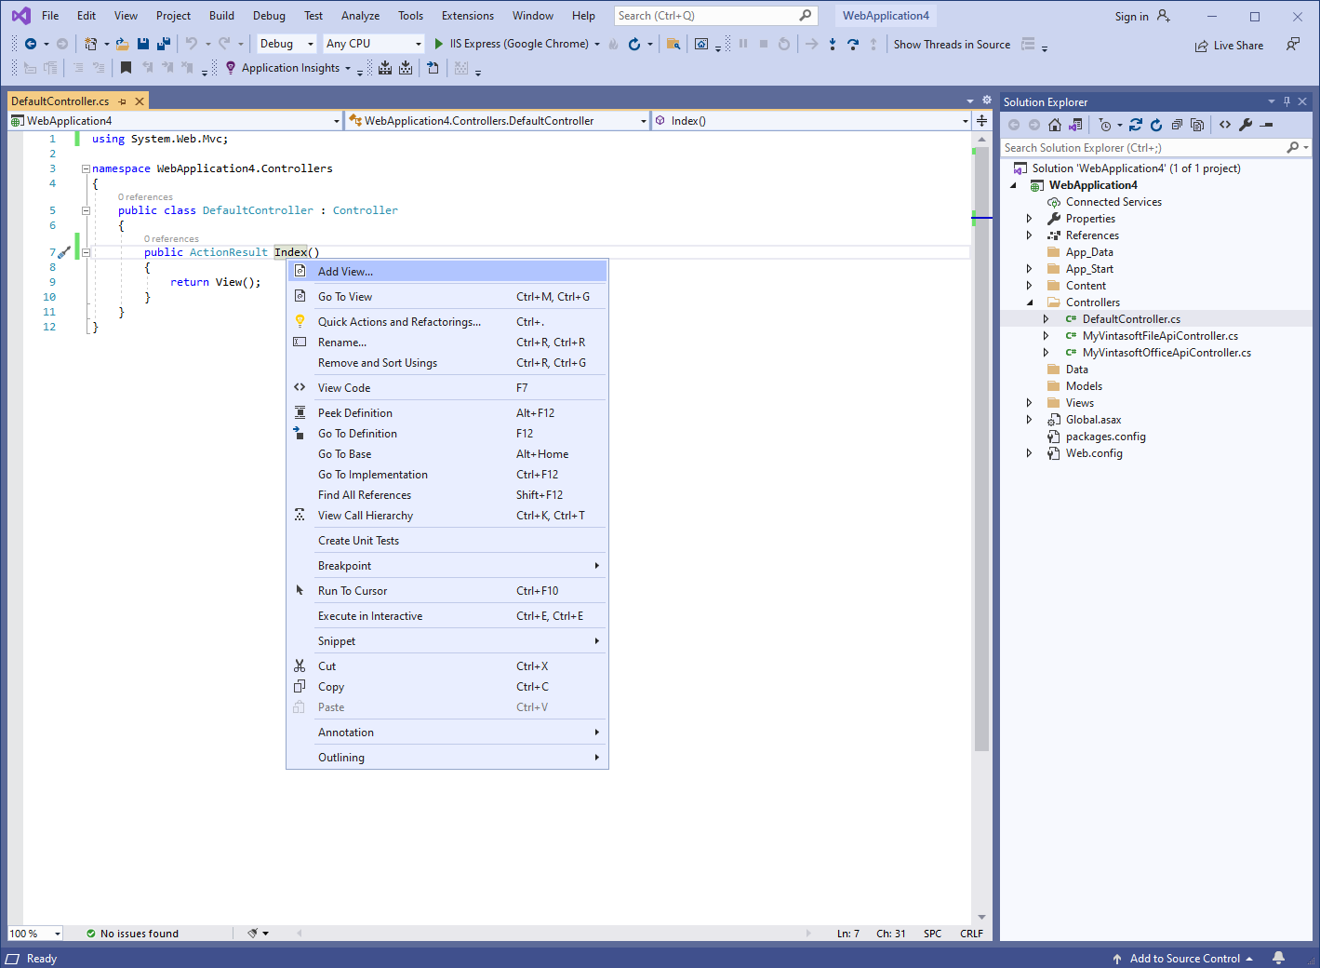Click the Home icon in Solution Explorer
The height and width of the screenshot is (968, 1320).
1054,125
